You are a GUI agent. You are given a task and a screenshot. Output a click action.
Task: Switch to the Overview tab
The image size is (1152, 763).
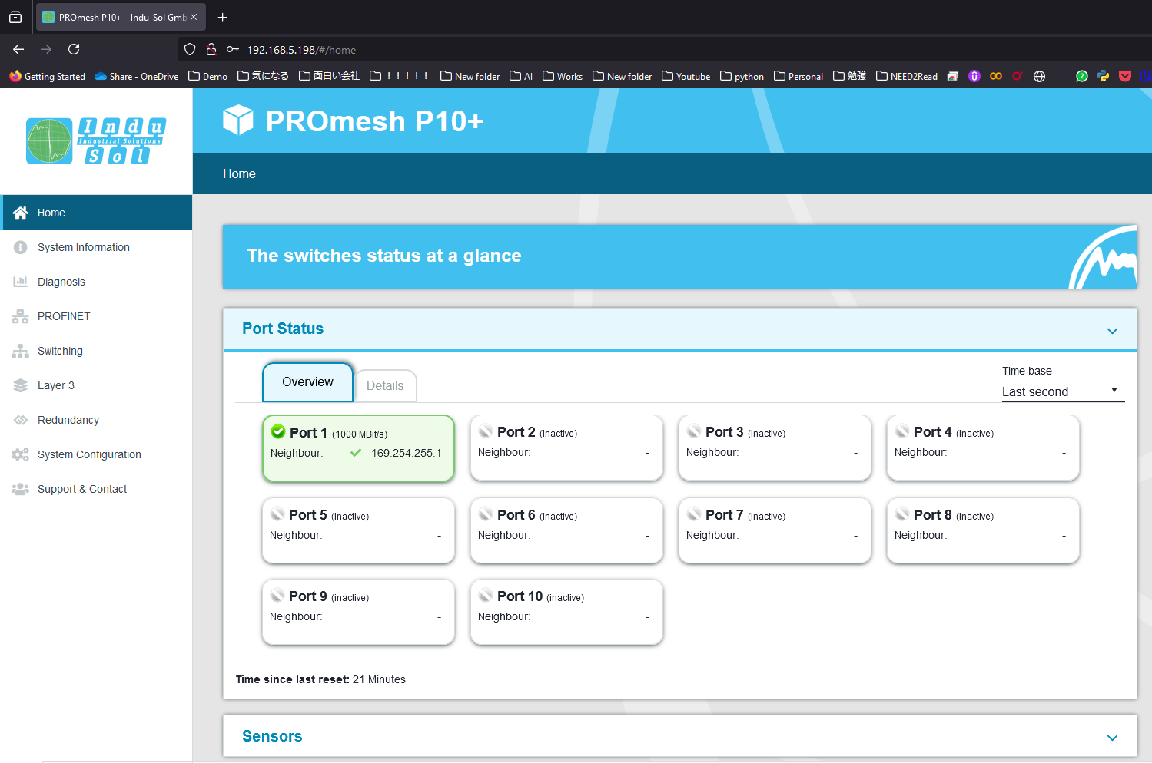click(307, 382)
